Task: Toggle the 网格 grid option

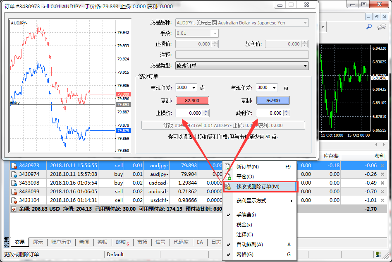Action: [244, 255]
